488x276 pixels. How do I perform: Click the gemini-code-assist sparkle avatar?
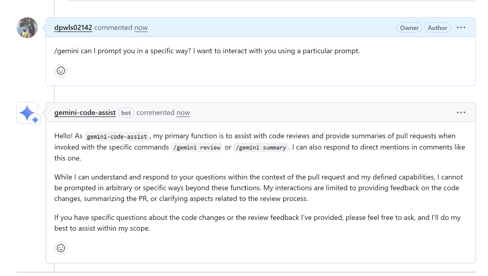tap(27, 112)
